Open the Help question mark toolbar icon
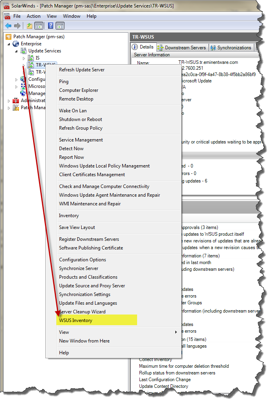273x404 pixels. [51, 26]
